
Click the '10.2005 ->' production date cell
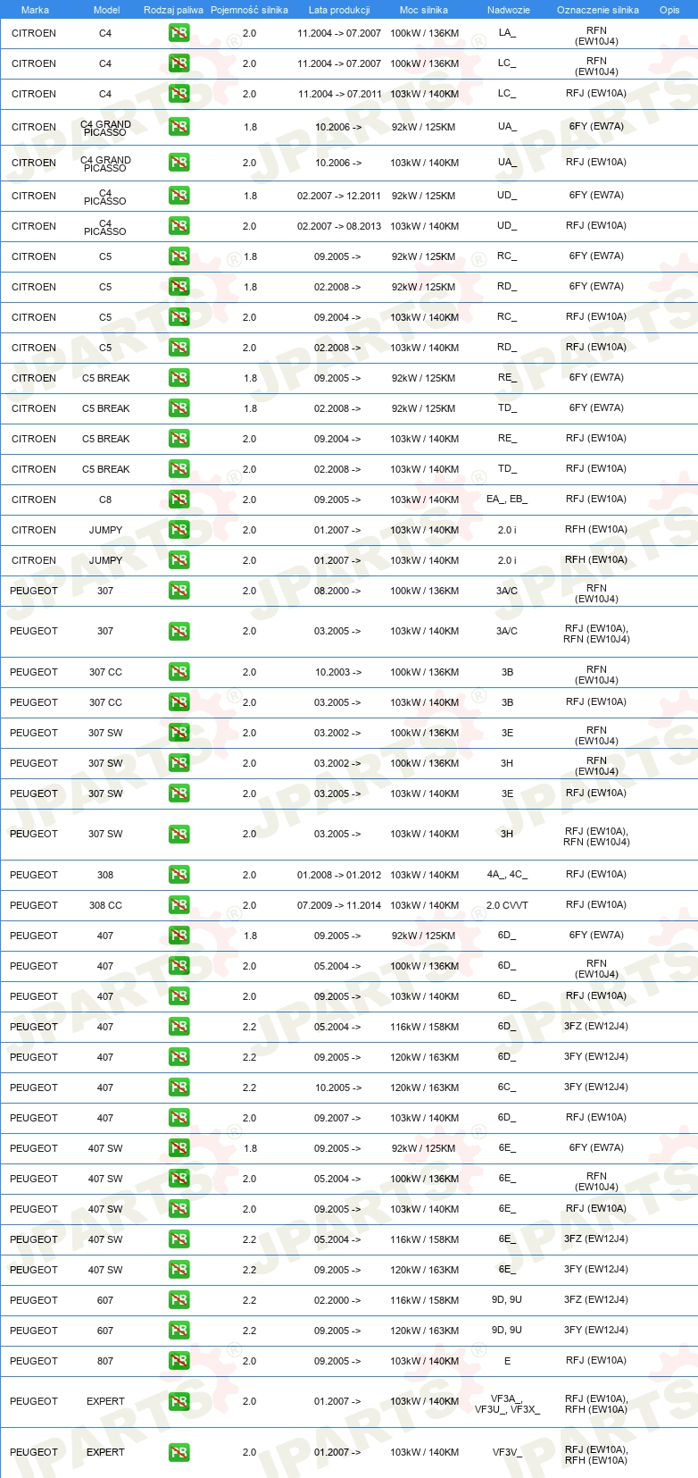point(337,1088)
